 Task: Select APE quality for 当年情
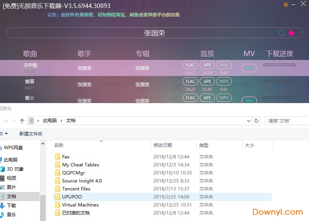(207, 65)
